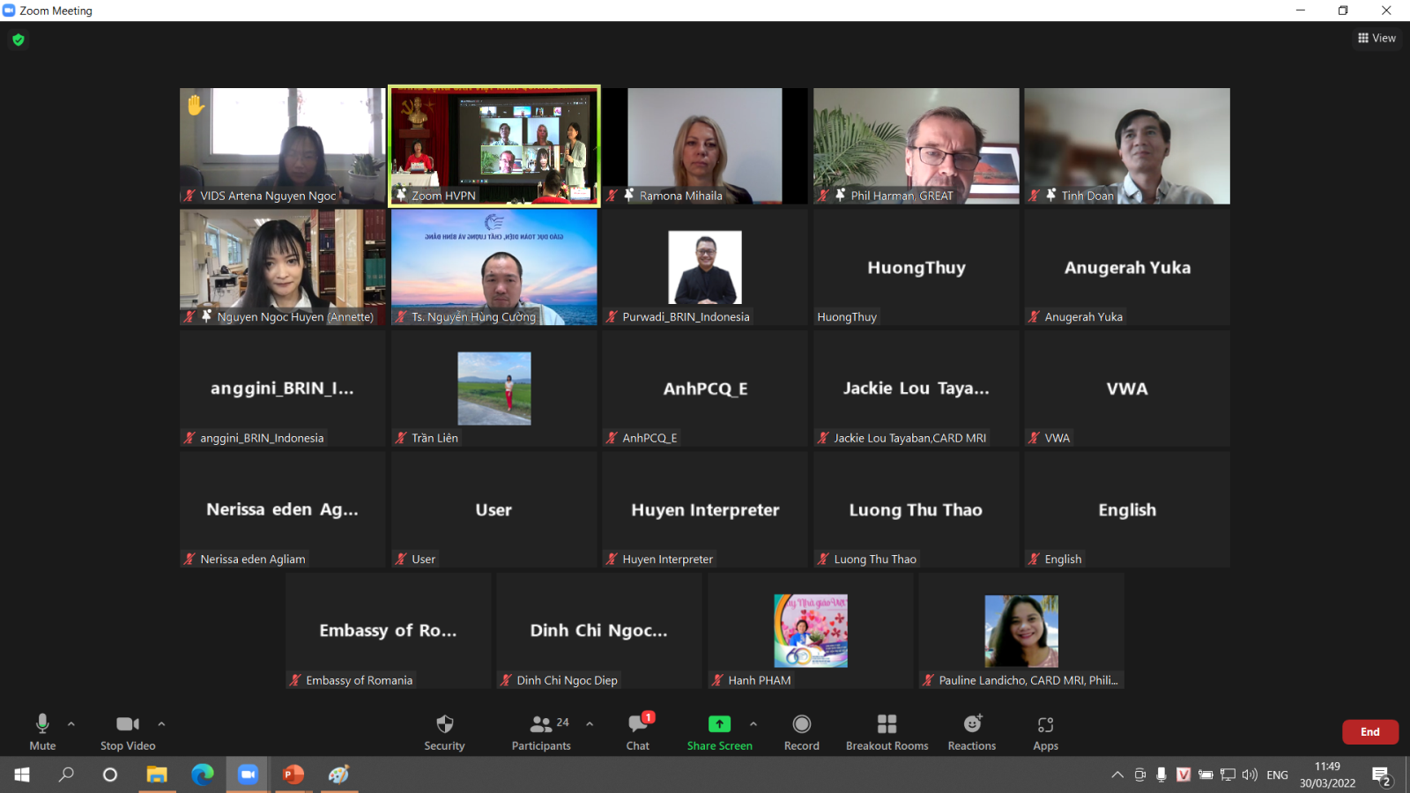1410x793 pixels.
Task: Open the Participants panel
Action: pyautogui.click(x=541, y=724)
